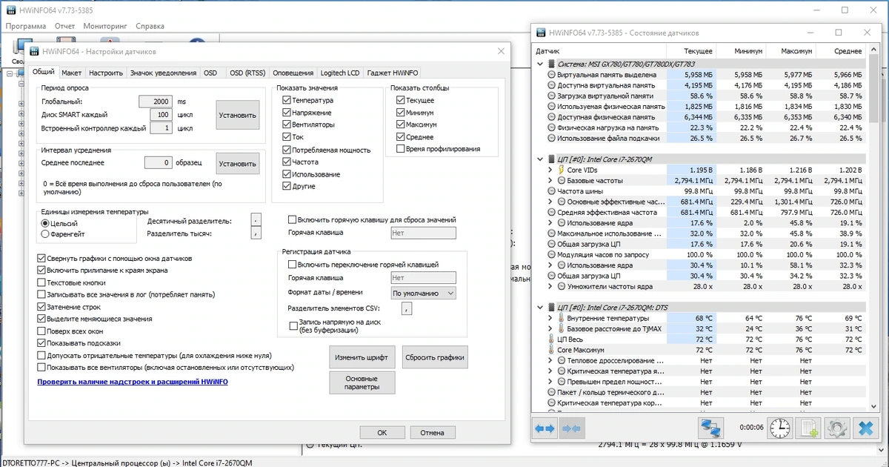Select the Цельсий radio button

pyautogui.click(x=45, y=223)
